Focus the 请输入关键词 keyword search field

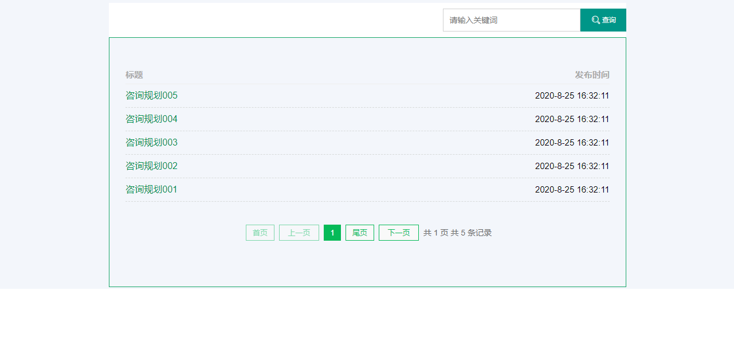click(511, 20)
